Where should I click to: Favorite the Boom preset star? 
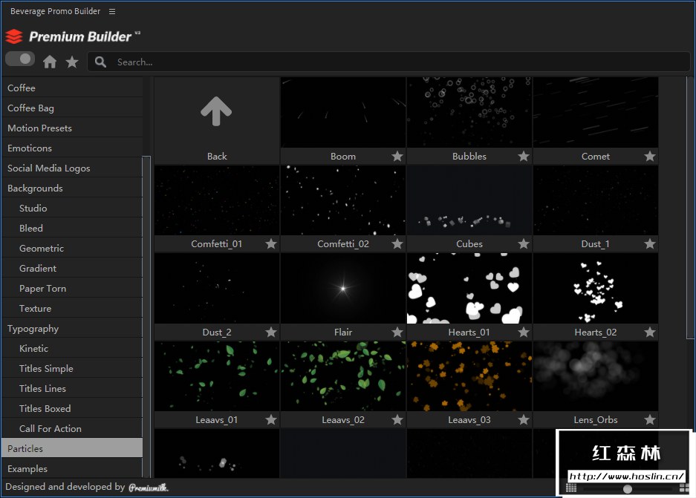tap(397, 156)
